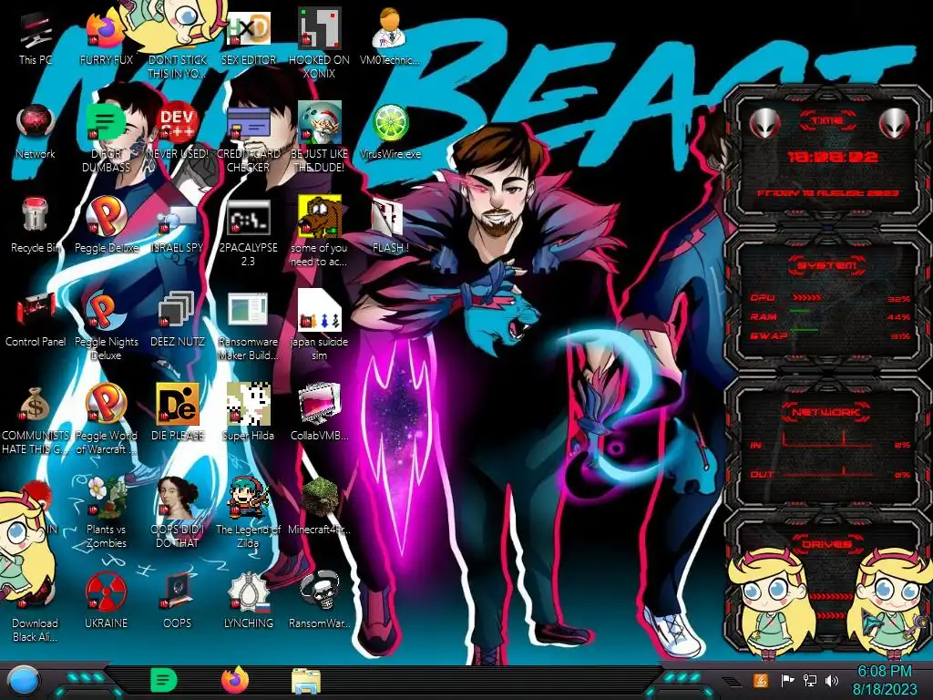Open the Recycle Bin
The width and height of the screenshot is (933, 700).
(x=36, y=215)
